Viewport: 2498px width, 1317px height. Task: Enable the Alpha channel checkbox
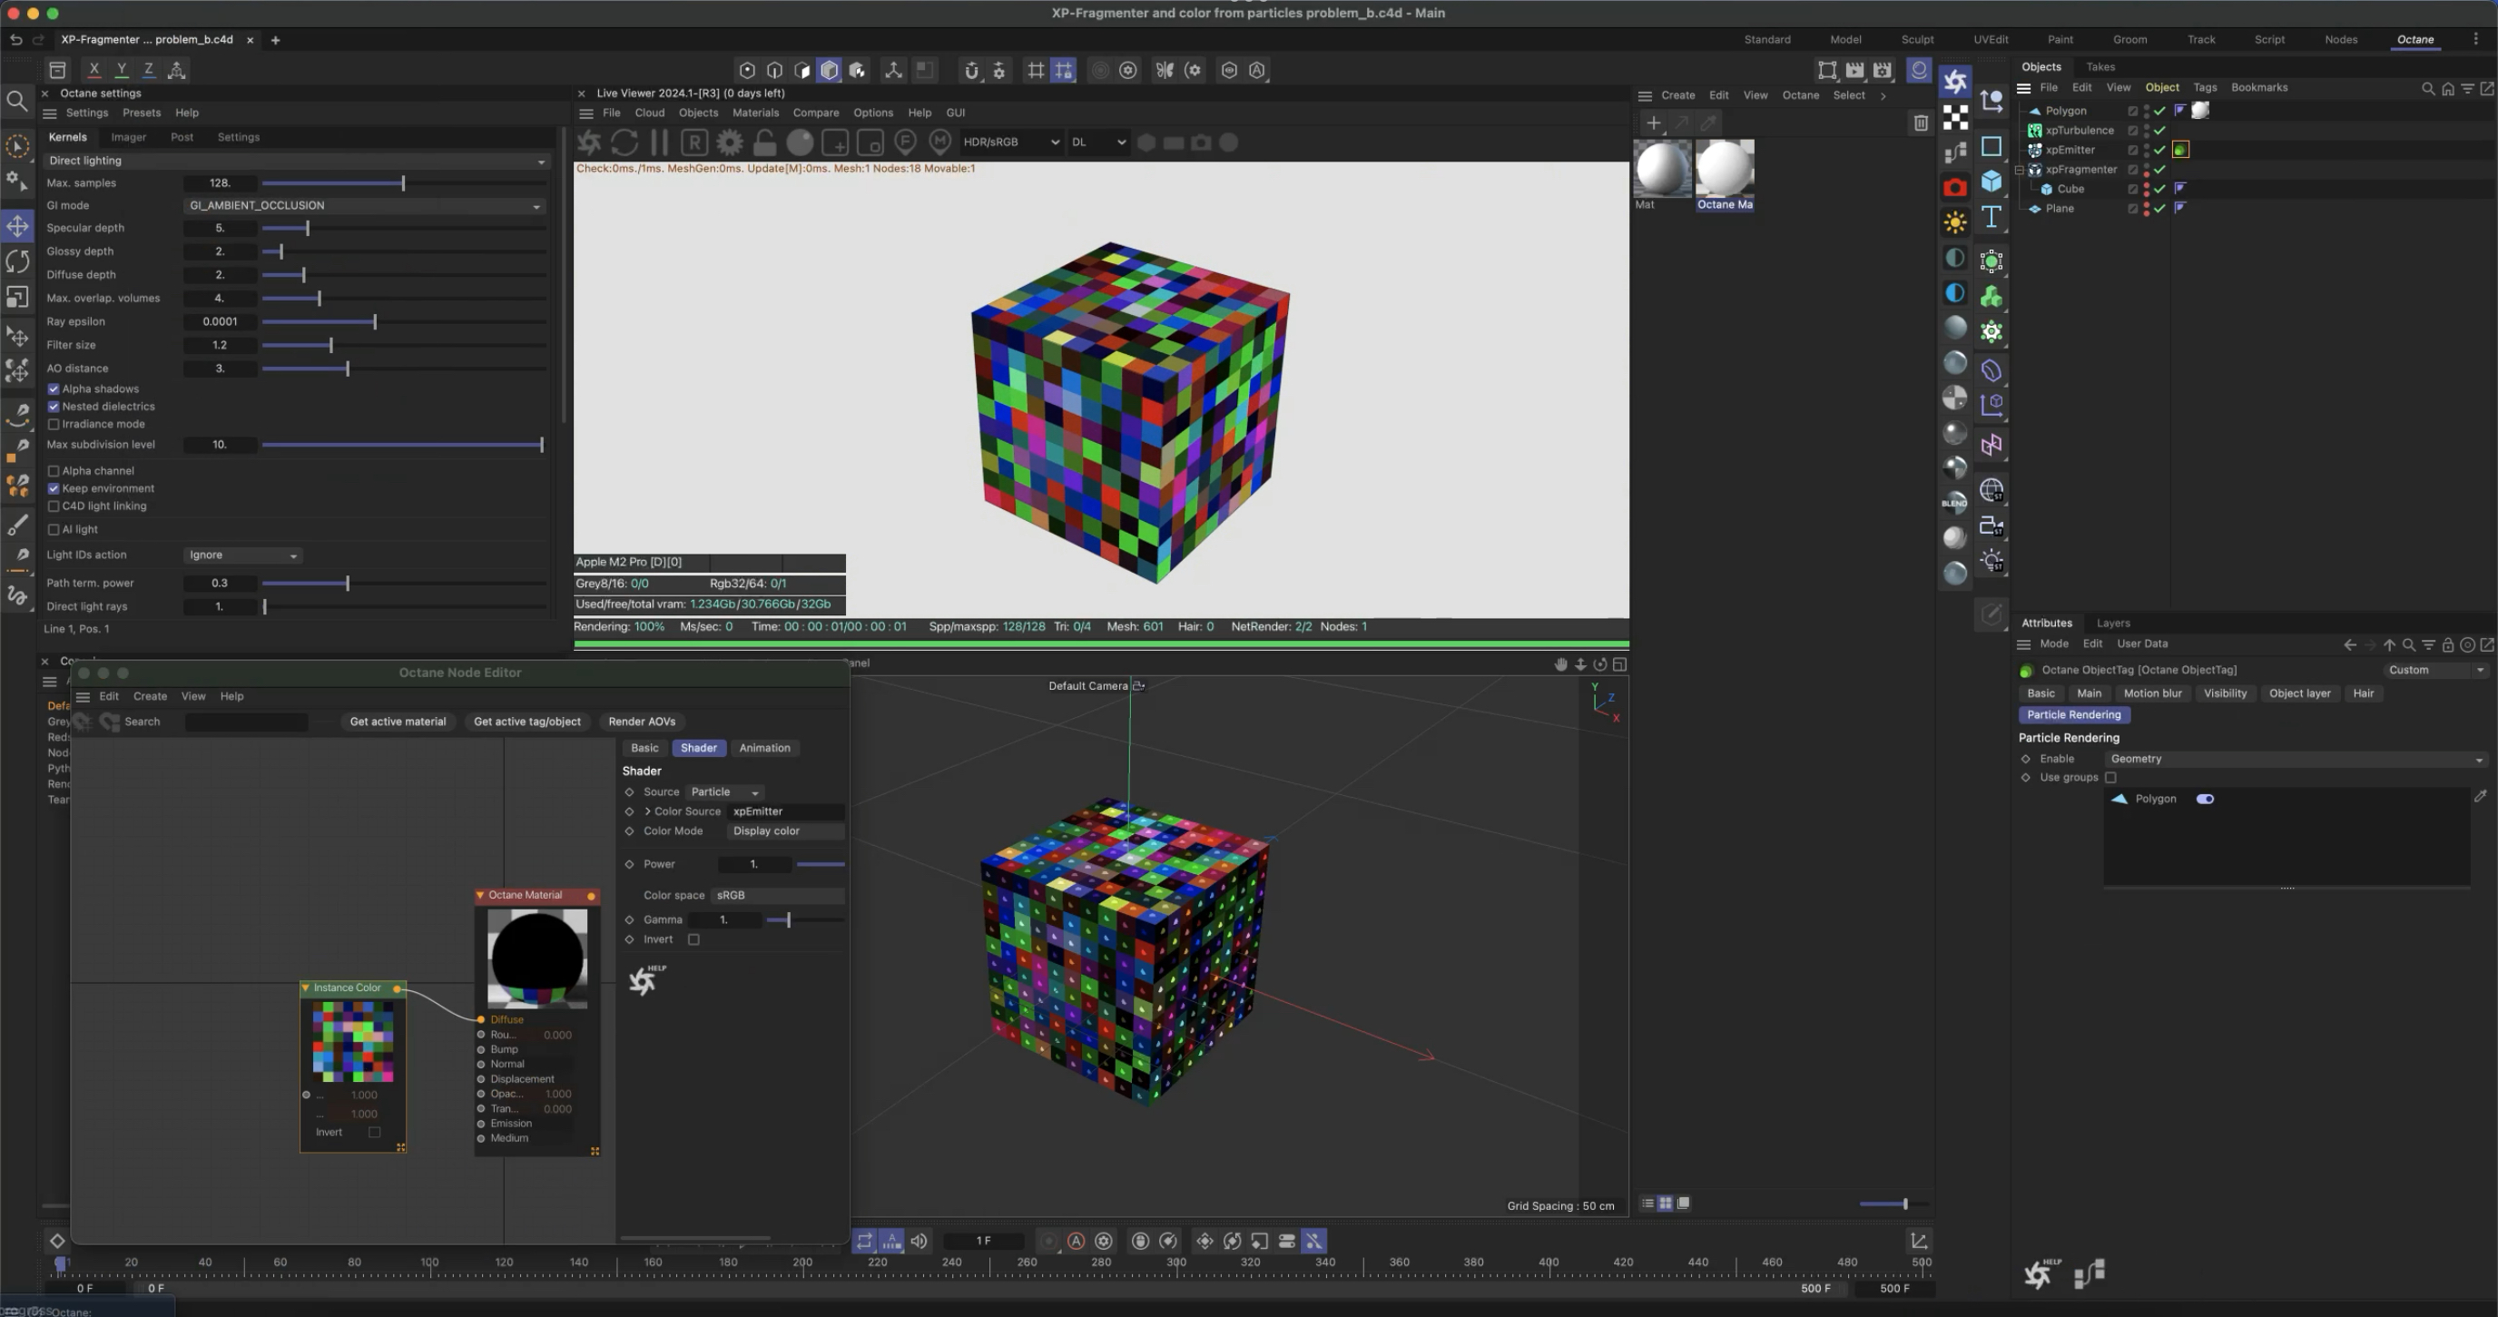pos(54,471)
